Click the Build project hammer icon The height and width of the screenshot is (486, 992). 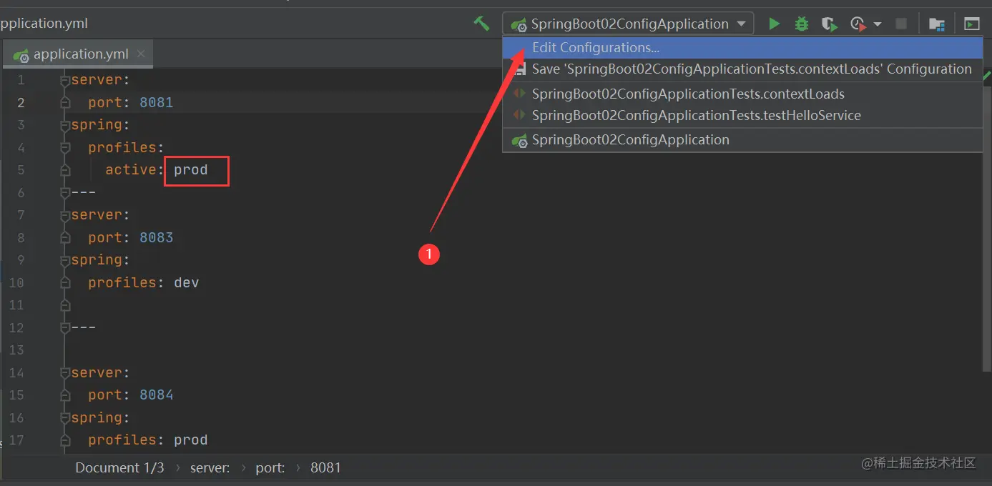click(481, 23)
